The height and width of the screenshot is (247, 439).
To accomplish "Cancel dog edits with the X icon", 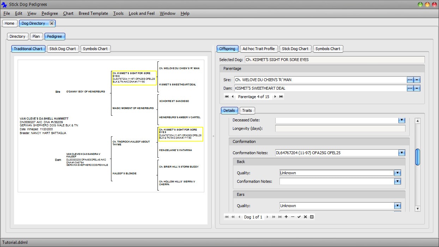I will 305,217.
